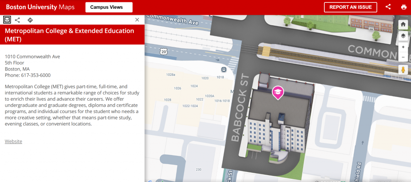Click the transit stop icon near 1018
Viewport: 411px width, 182px height.
[224, 69]
